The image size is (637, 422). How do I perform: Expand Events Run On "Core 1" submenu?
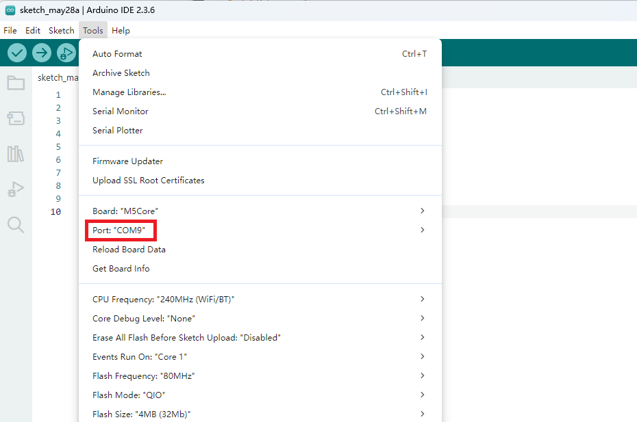pyautogui.click(x=260, y=356)
